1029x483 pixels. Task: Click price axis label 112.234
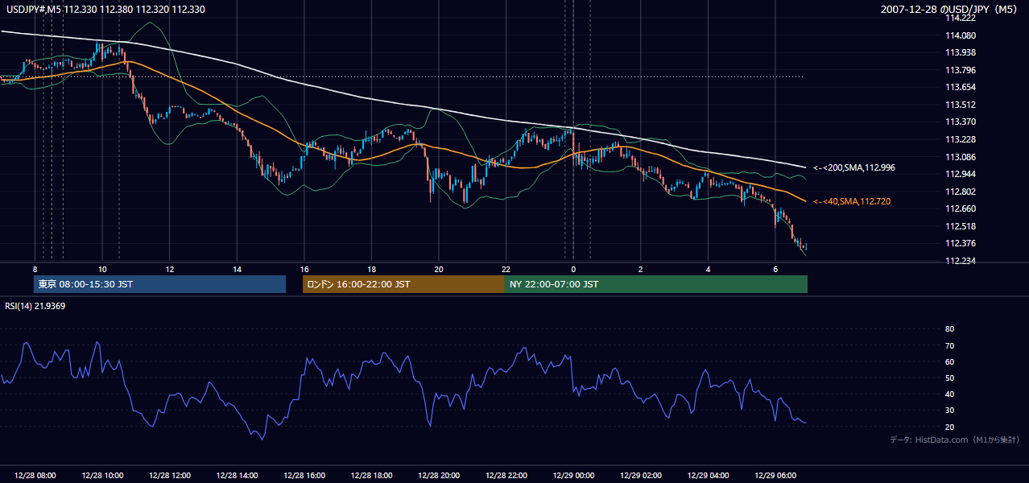(x=961, y=261)
